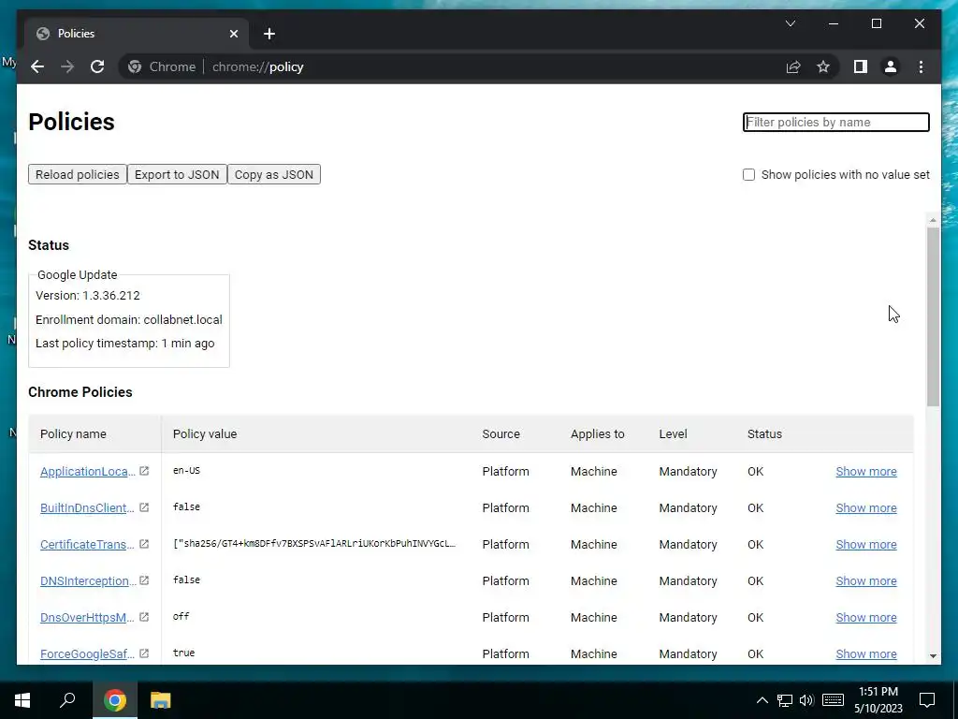Share this page via the share icon
This screenshot has height=719, width=958.
tap(793, 66)
